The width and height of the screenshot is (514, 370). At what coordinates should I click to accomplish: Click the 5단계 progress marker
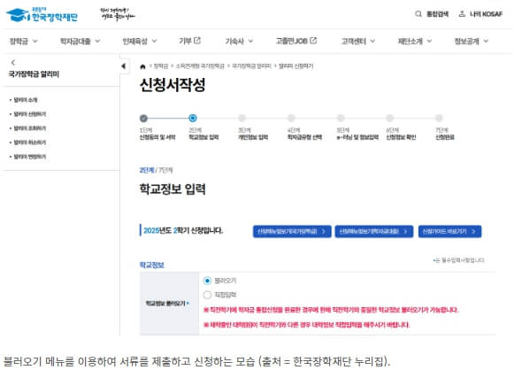[341, 118]
